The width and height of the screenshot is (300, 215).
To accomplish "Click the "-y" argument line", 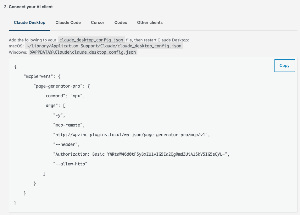I will point(59,115).
